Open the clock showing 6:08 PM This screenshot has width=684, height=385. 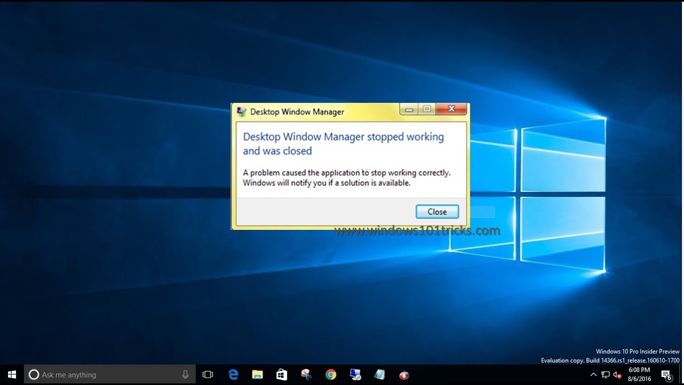tap(639, 374)
